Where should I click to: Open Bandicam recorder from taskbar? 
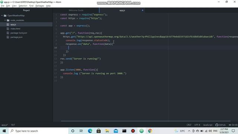coord(133,131)
